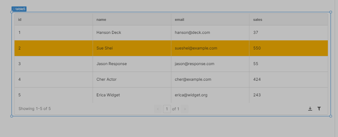
Task: Sort by the id column header
Action: (20, 20)
